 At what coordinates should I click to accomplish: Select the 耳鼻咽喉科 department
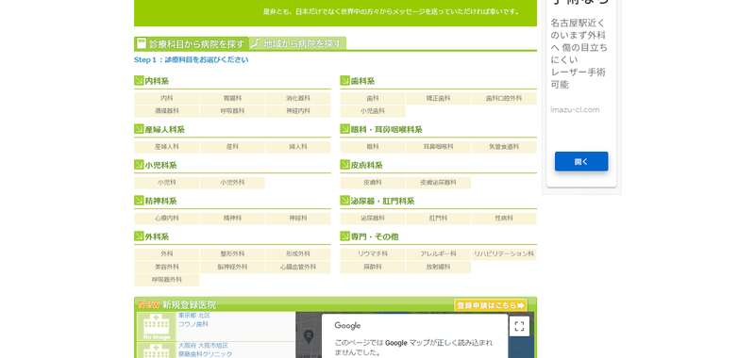(x=438, y=147)
